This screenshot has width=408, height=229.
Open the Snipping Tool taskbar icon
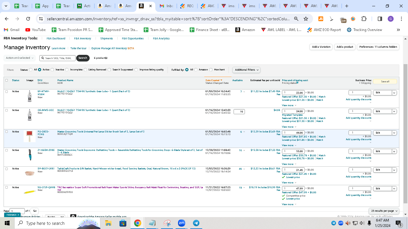click(x=167, y=223)
